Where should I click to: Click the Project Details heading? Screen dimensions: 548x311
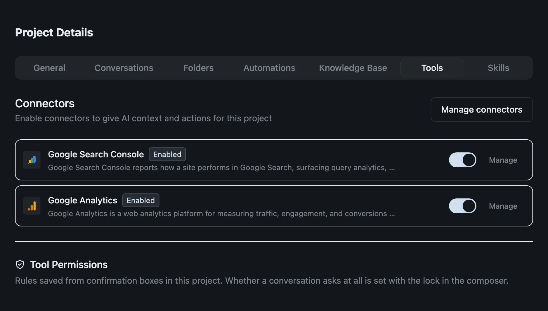point(54,32)
